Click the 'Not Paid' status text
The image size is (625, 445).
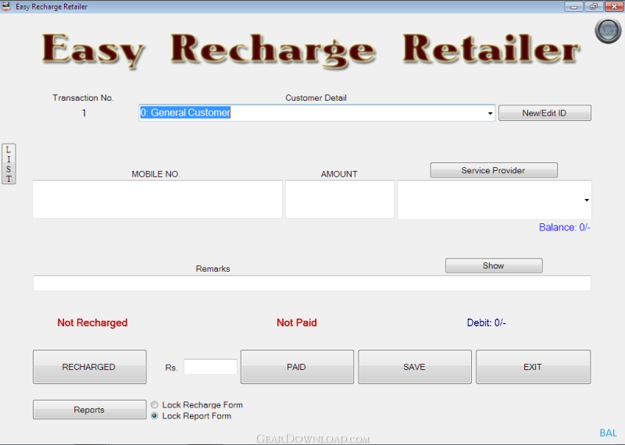point(297,322)
